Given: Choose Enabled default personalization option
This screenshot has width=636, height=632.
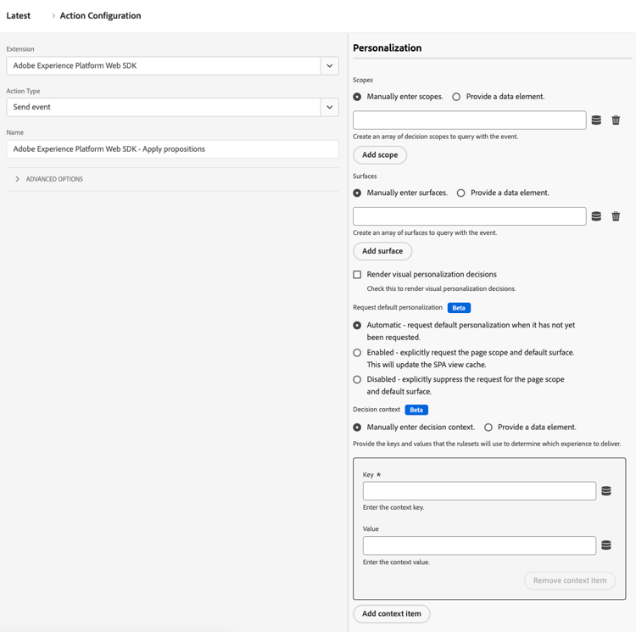Looking at the screenshot, I should [357, 353].
